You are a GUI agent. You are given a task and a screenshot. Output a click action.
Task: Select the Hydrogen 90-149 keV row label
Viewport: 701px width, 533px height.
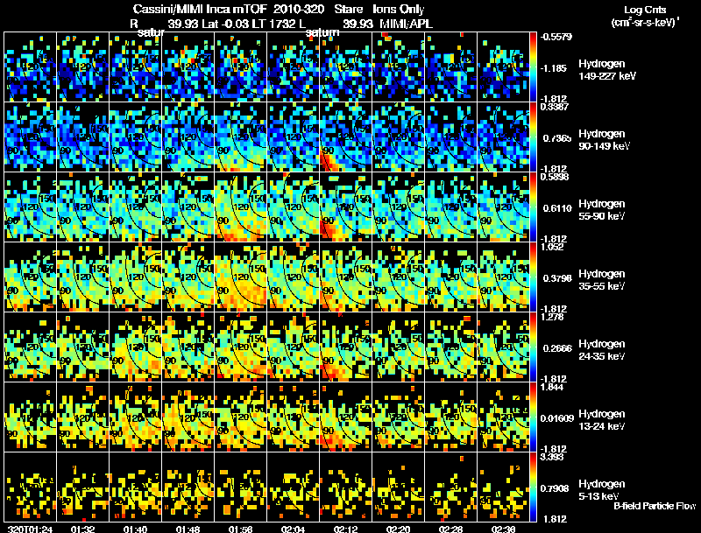(604, 140)
